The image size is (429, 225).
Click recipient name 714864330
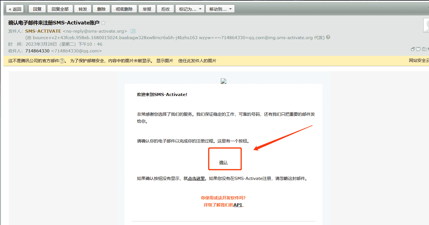click(x=38, y=51)
